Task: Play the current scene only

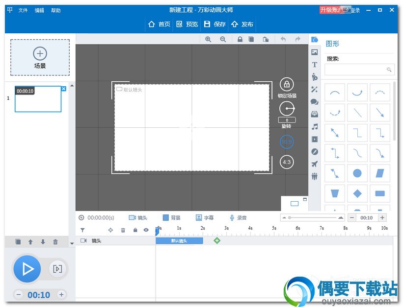Action: click(57, 269)
